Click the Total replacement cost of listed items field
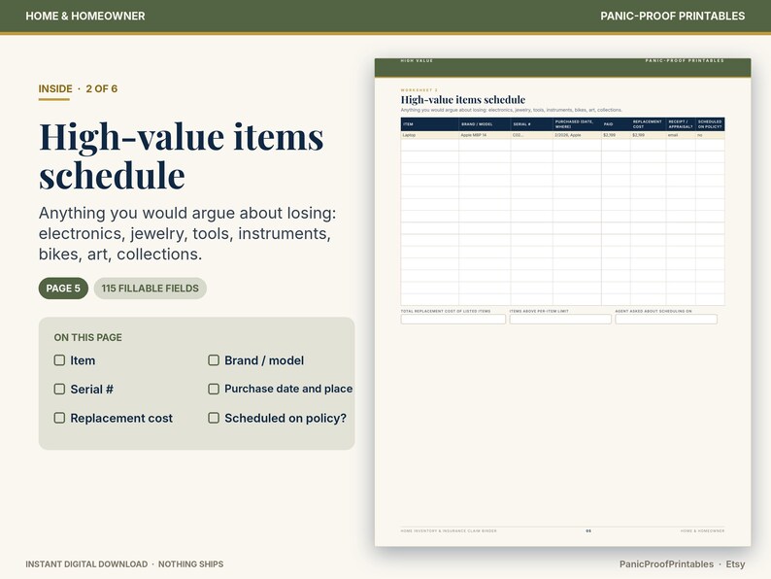Viewport: 771px width, 579px height. [x=453, y=320]
